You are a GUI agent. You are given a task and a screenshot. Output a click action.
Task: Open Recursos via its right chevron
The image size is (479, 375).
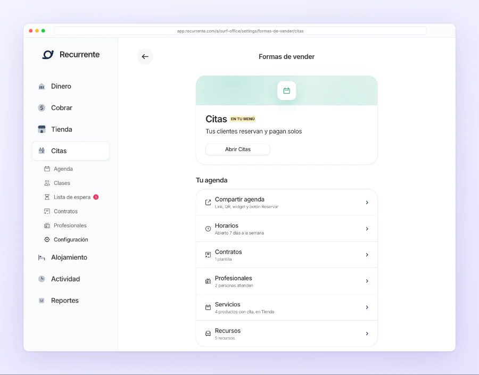[x=367, y=334]
